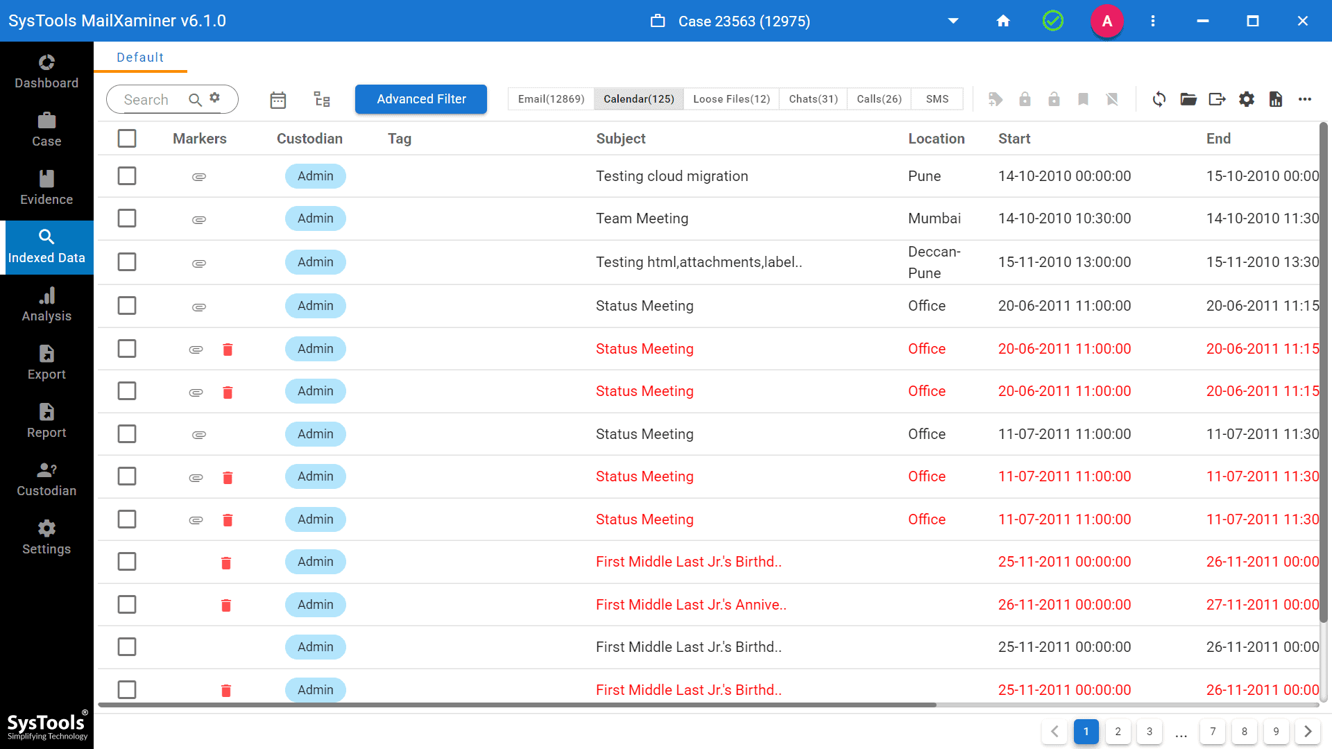Open the Chats(31) tab
The image size is (1332, 749).
[x=813, y=98]
